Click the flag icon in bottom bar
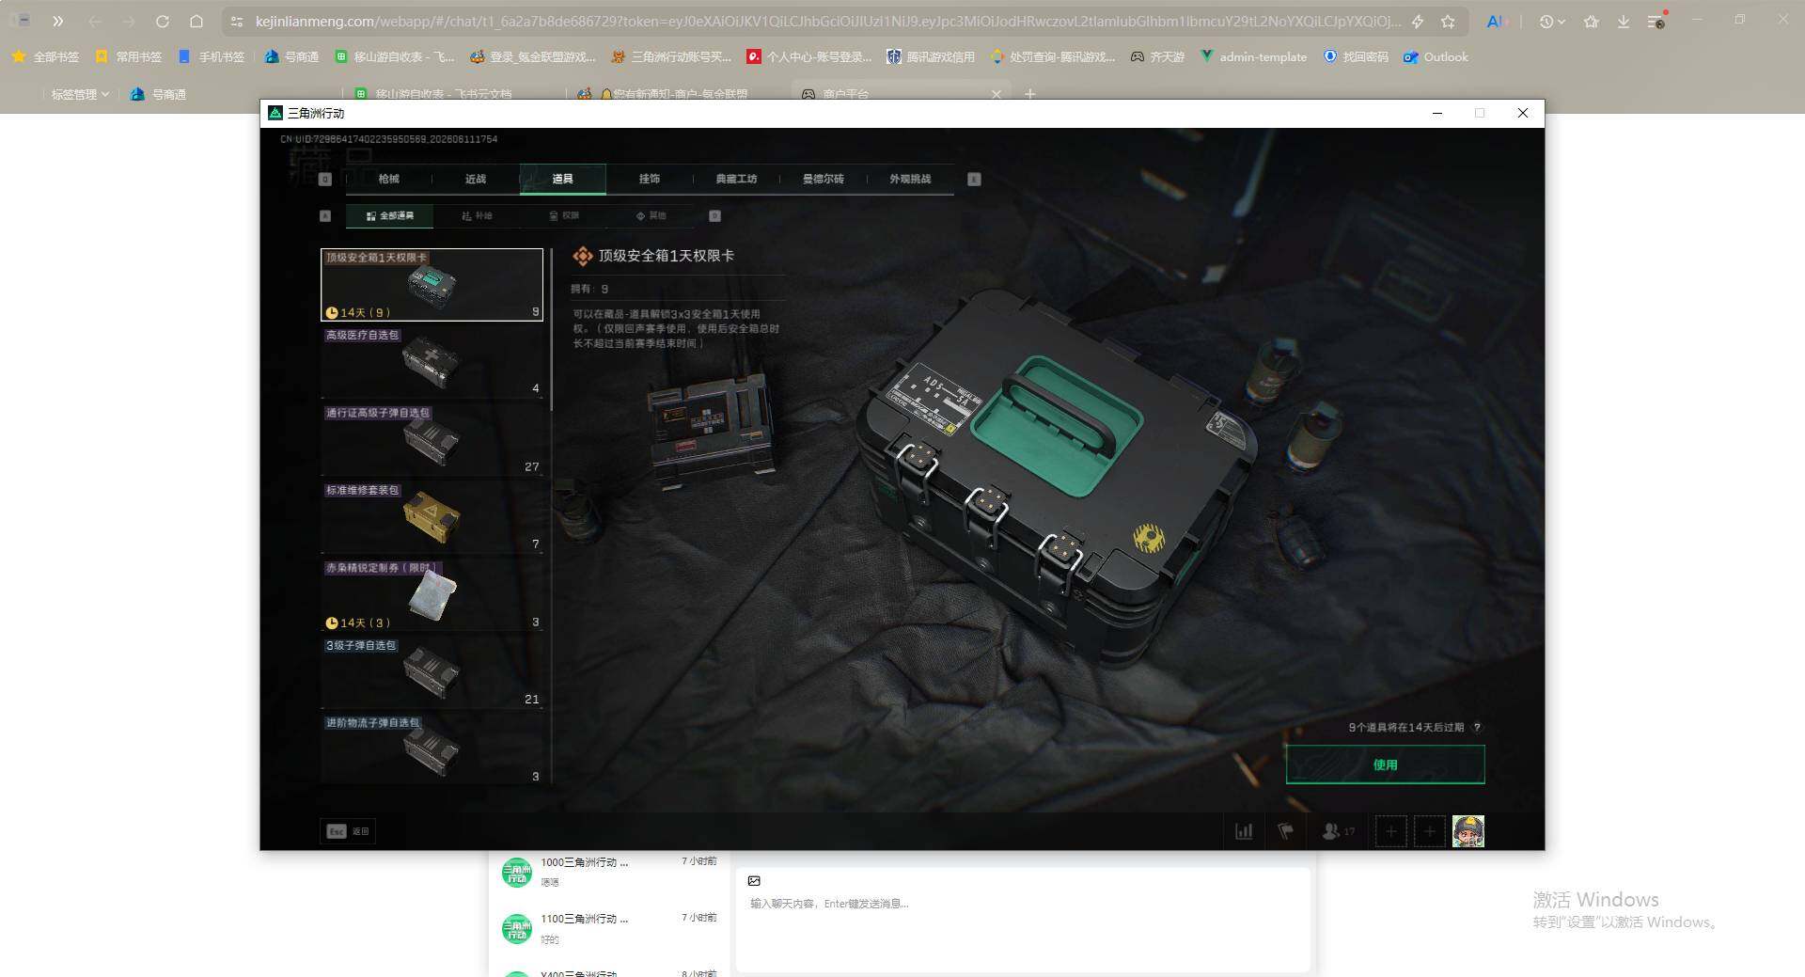The width and height of the screenshot is (1805, 977). (x=1285, y=831)
